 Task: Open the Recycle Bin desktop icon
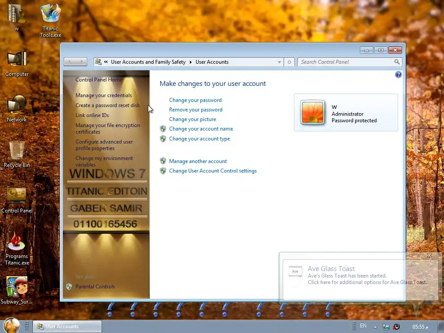click(x=17, y=154)
